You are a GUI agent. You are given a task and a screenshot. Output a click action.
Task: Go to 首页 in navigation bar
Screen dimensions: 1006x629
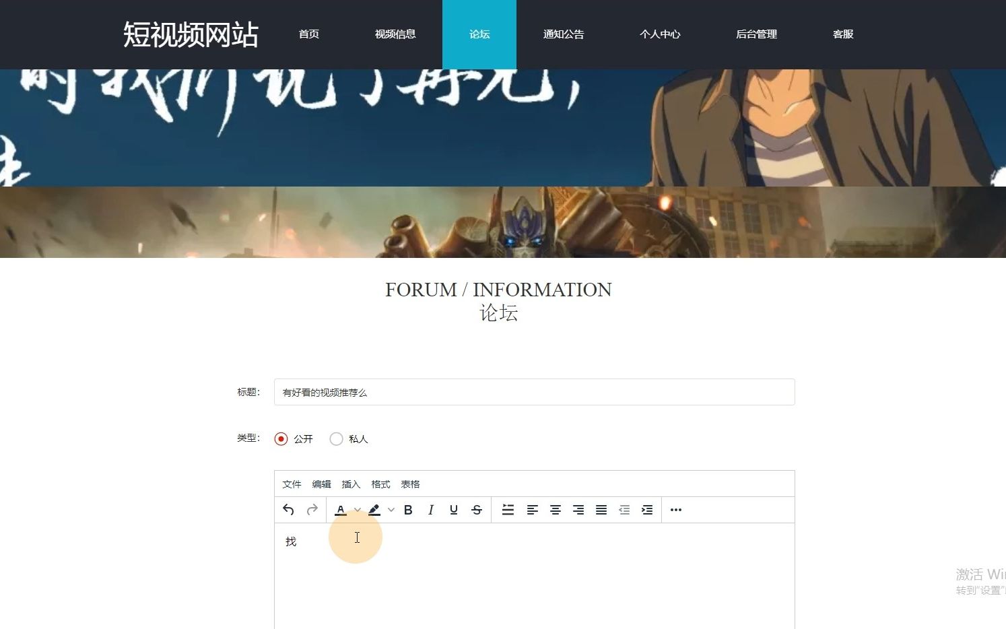309,34
